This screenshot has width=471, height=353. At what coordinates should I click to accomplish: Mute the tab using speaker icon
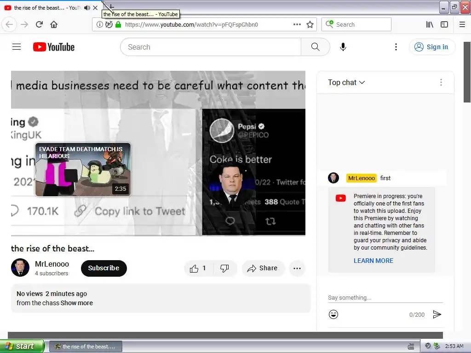click(87, 8)
